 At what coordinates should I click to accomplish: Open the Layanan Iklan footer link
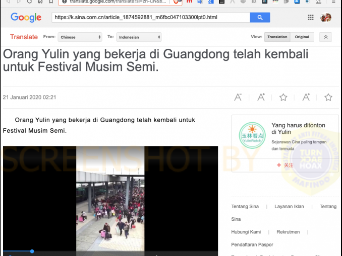tap(289, 206)
